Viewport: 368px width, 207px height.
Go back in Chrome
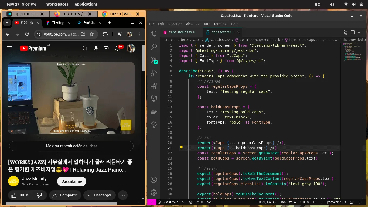coord(8,34)
